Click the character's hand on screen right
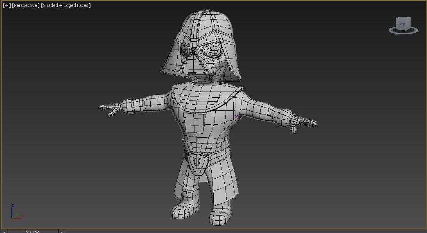The width and height of the screenshot is (427, 233). pos(302,123)
